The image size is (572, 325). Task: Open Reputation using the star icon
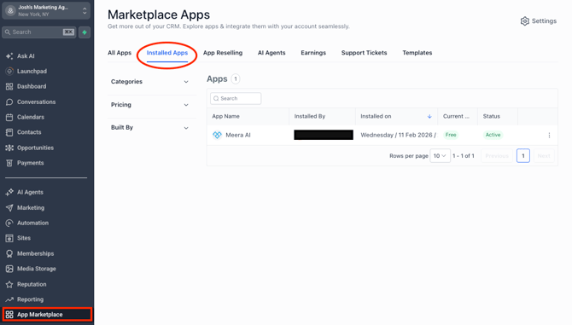[x=9, y=284]
